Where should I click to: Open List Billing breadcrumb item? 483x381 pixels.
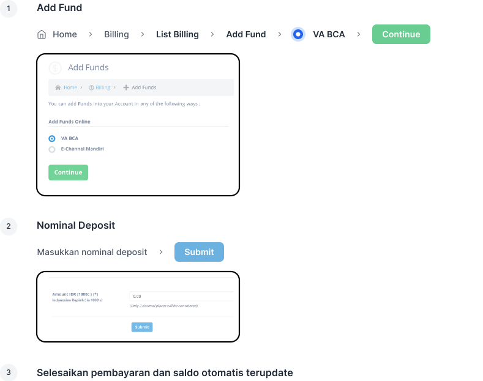[x=178, y=34]
